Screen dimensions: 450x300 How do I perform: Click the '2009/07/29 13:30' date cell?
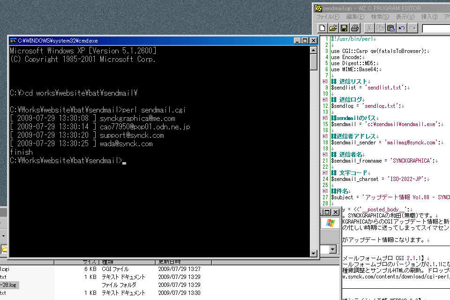(x=180, y=293)
